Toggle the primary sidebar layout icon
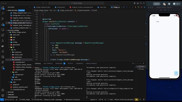Image resolution: width=182 pixels, height=102 pixels. [135, 3]
